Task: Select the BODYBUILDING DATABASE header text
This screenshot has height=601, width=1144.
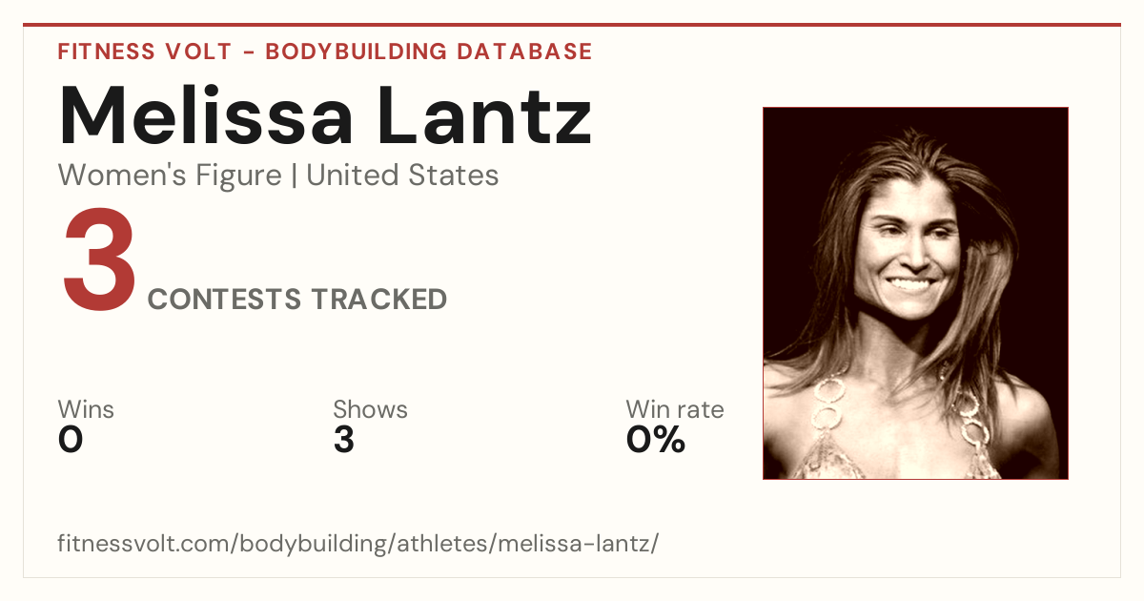Action: pos(429,52)
